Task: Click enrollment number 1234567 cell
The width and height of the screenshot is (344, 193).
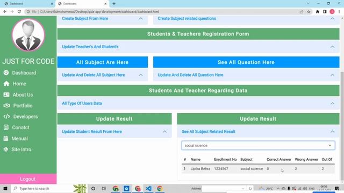Action: pos(221,169)
